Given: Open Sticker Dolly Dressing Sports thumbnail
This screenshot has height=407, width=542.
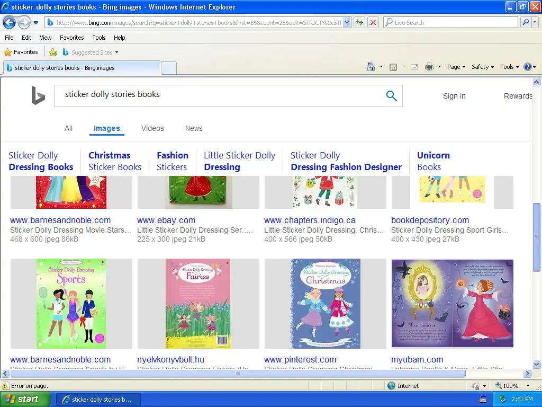Looking at the screenshot, I should [71, 304].
